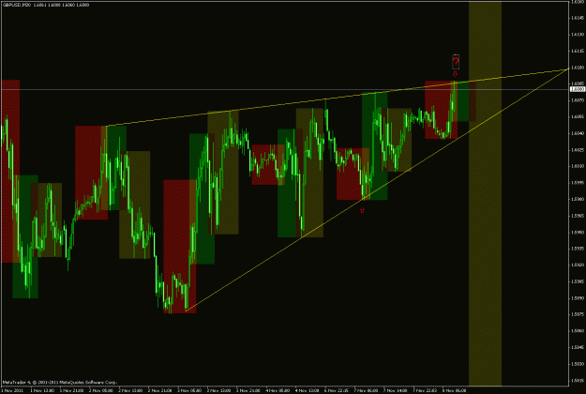This screenshot has height=394, width=586.
Task: Click the red up arrow below support trendline
Action: pos(362,210)
